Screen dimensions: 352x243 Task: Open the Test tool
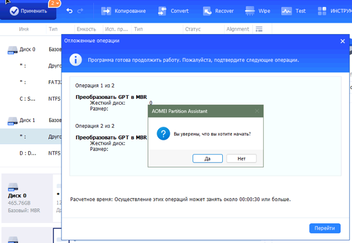[294, 11]
